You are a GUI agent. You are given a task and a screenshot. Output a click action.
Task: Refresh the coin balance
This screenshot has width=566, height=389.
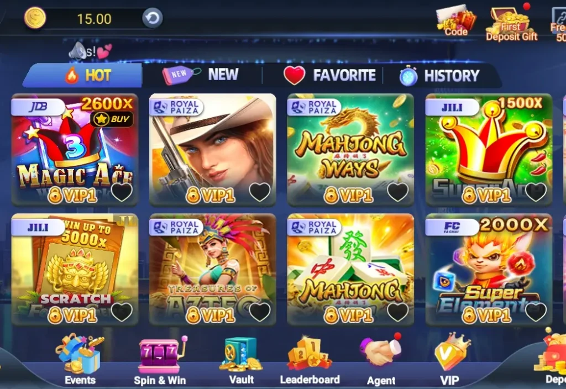(x=153, y=18)
